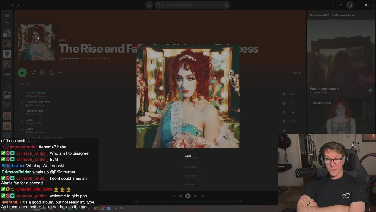Viewport: 376px width, 212px height.
Task: Toggle saved checkmark for Red Wine Supernova row
Action: pos(284,103)
